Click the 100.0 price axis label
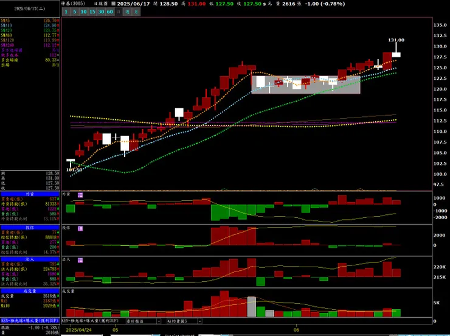Viewport: 450px width, 336px height. click(x=440, y=174)
